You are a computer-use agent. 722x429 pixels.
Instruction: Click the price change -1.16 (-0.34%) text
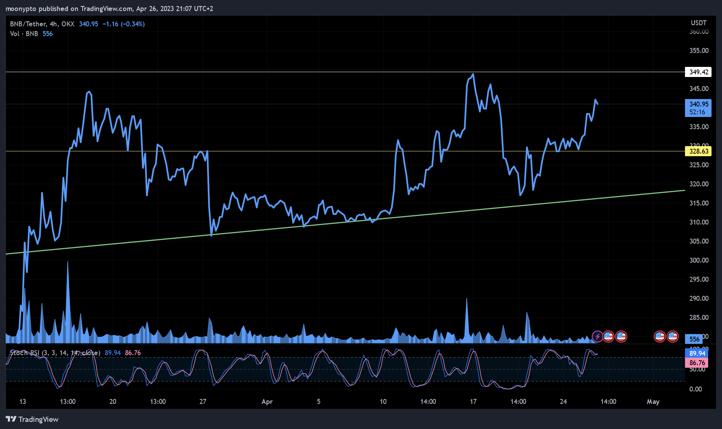124,24
